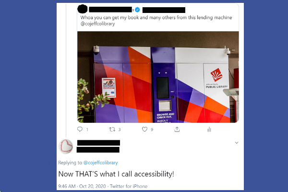Click the retweet count number 3
The image size is (288, 192).
click(x=120, y=130)
